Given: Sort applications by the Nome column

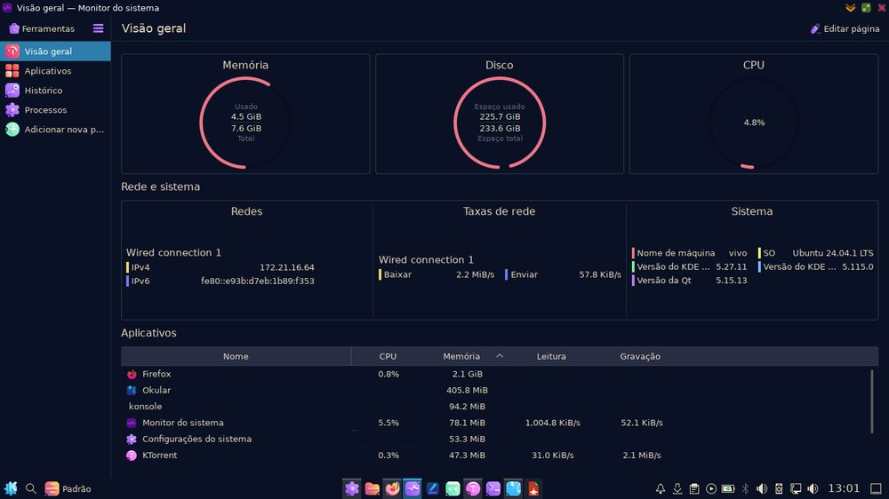Looking at the screenshot, I should click(x=236, y=356).
